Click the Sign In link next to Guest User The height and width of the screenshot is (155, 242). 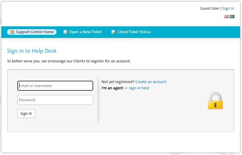click(x=228, y=8)
